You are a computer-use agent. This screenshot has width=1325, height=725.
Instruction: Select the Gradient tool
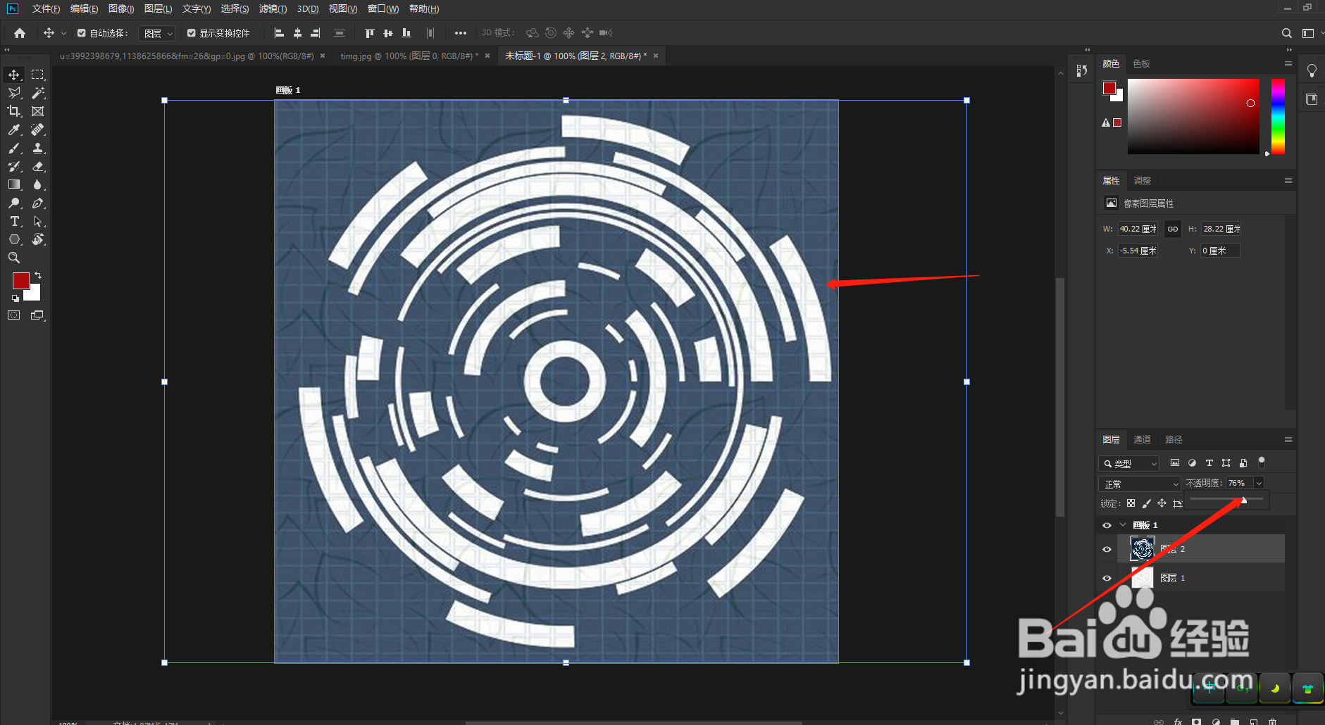(x=14, y=184)
